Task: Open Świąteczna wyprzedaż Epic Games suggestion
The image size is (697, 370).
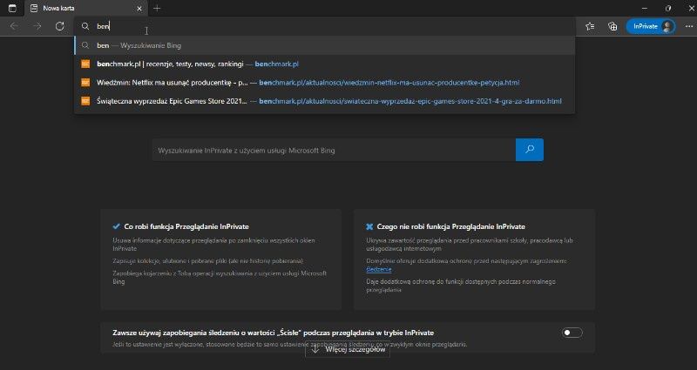Action: click(324, 101)
